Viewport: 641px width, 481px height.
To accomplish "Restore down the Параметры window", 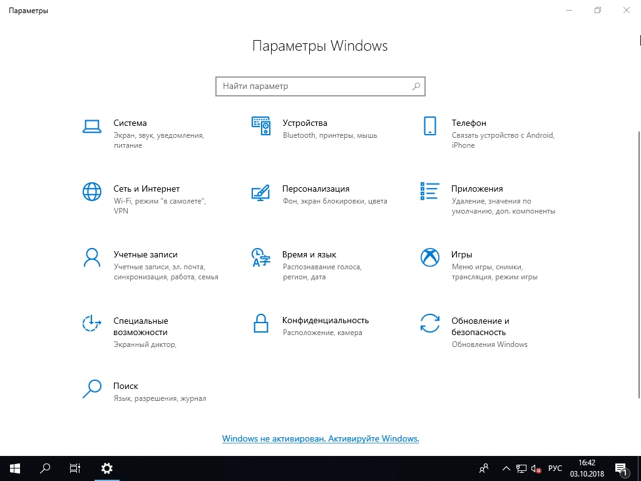I will [598, 10].
